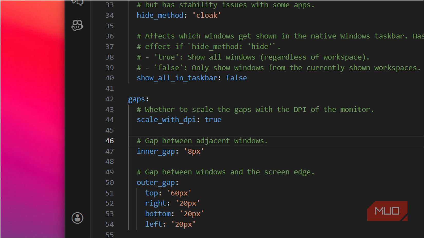Open the GitHub Copilot icon in the sidebar
This screenshot has height=238, width=424.
coord(77,25)
